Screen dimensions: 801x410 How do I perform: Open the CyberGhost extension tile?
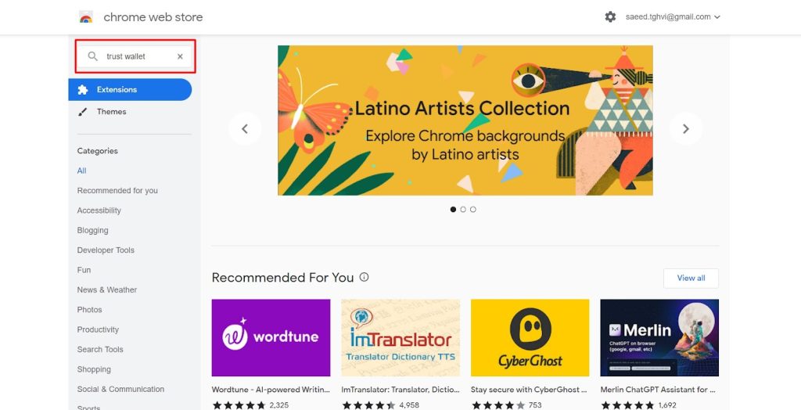pyautogui.click(x=530, y=337)
